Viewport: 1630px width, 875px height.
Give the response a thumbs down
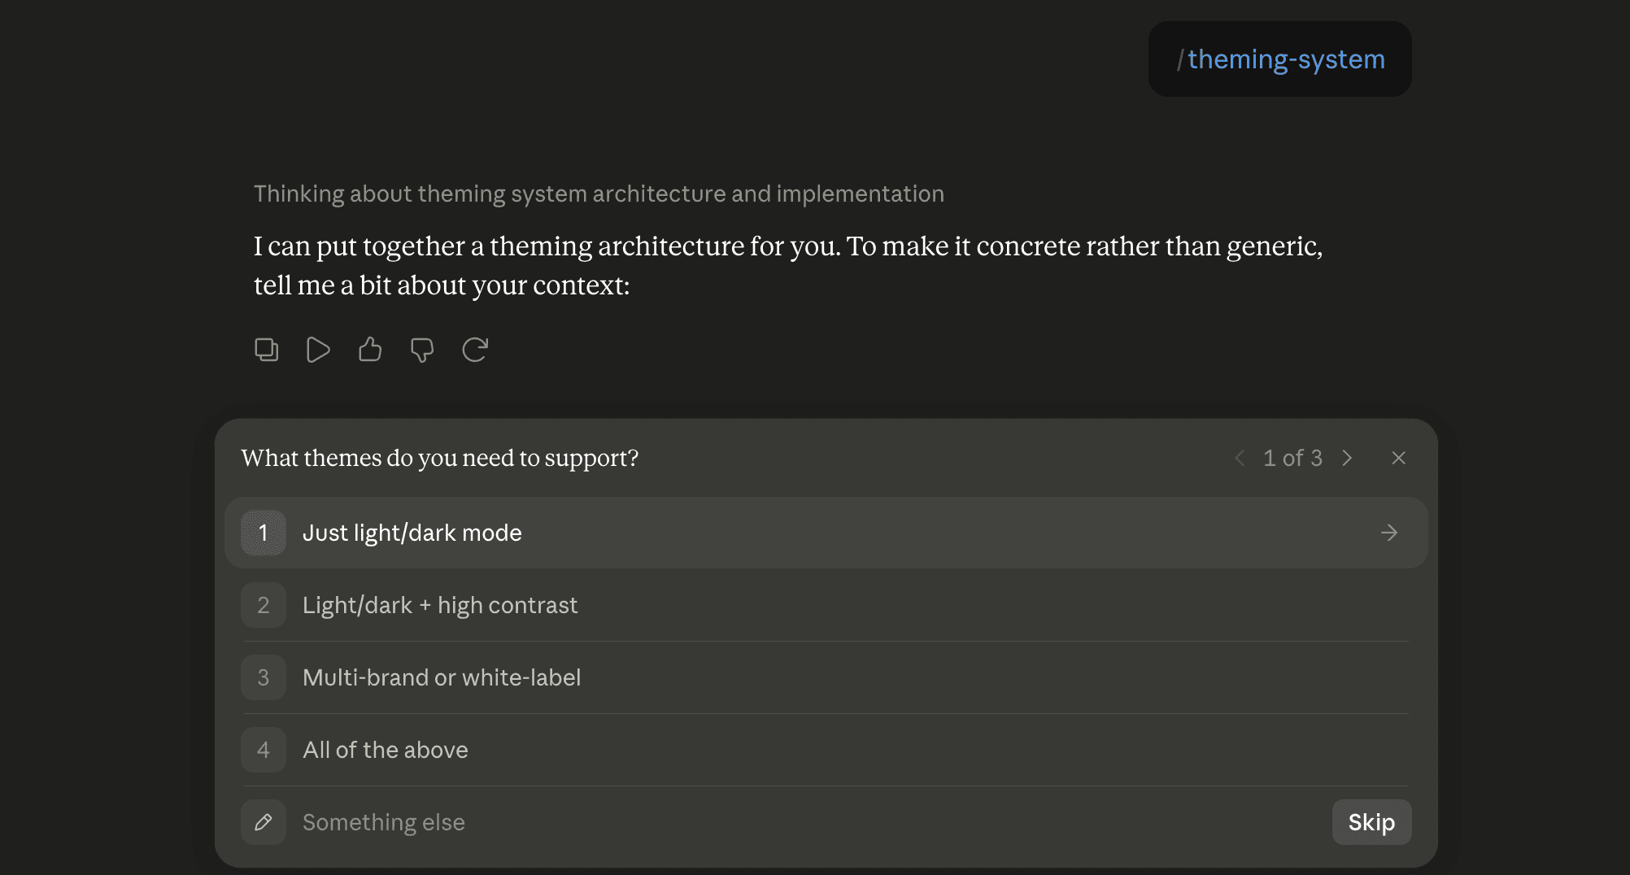point(422,350)
